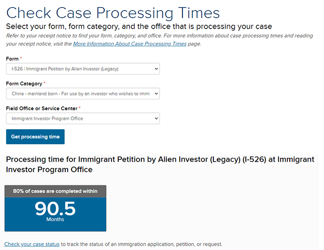The width and height of the screenshot is (324, 250).
Task: Open the Immigrant Investor Program Office selector
Action: coord(83,119)
